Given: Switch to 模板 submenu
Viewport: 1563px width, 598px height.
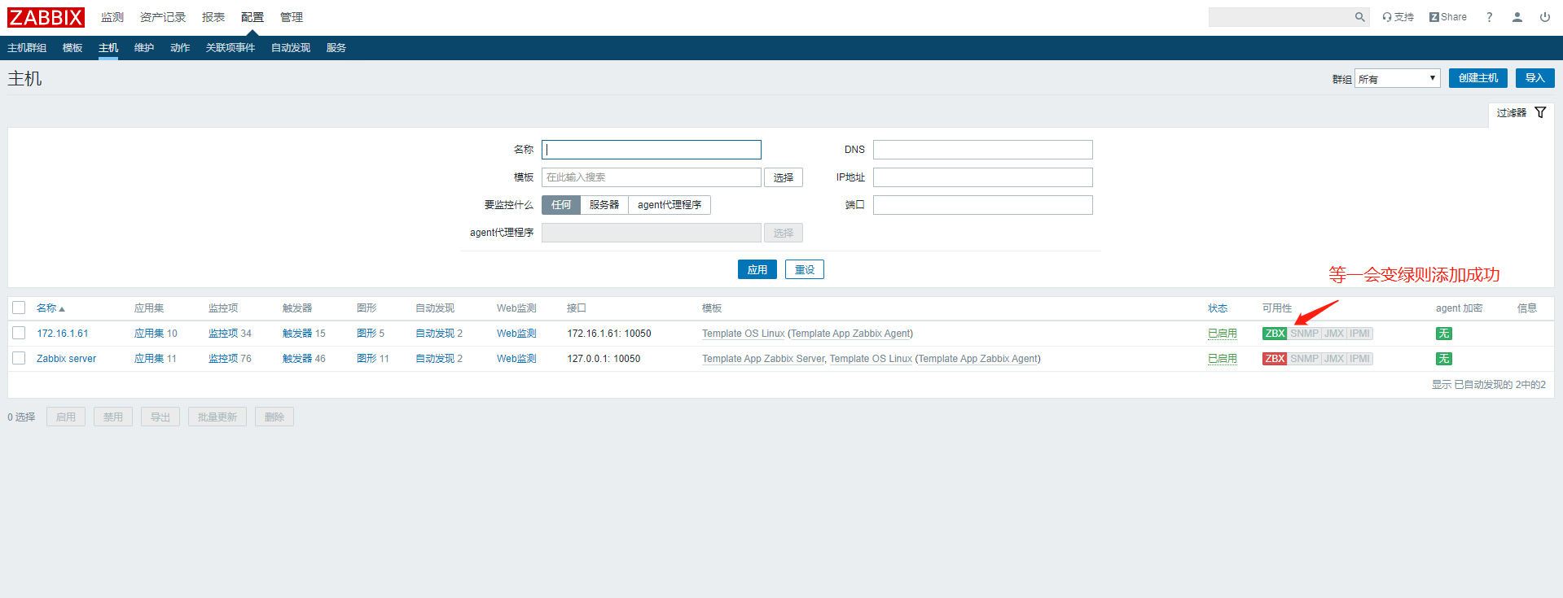Looking at the screenshot, I should tap(72, 48).
